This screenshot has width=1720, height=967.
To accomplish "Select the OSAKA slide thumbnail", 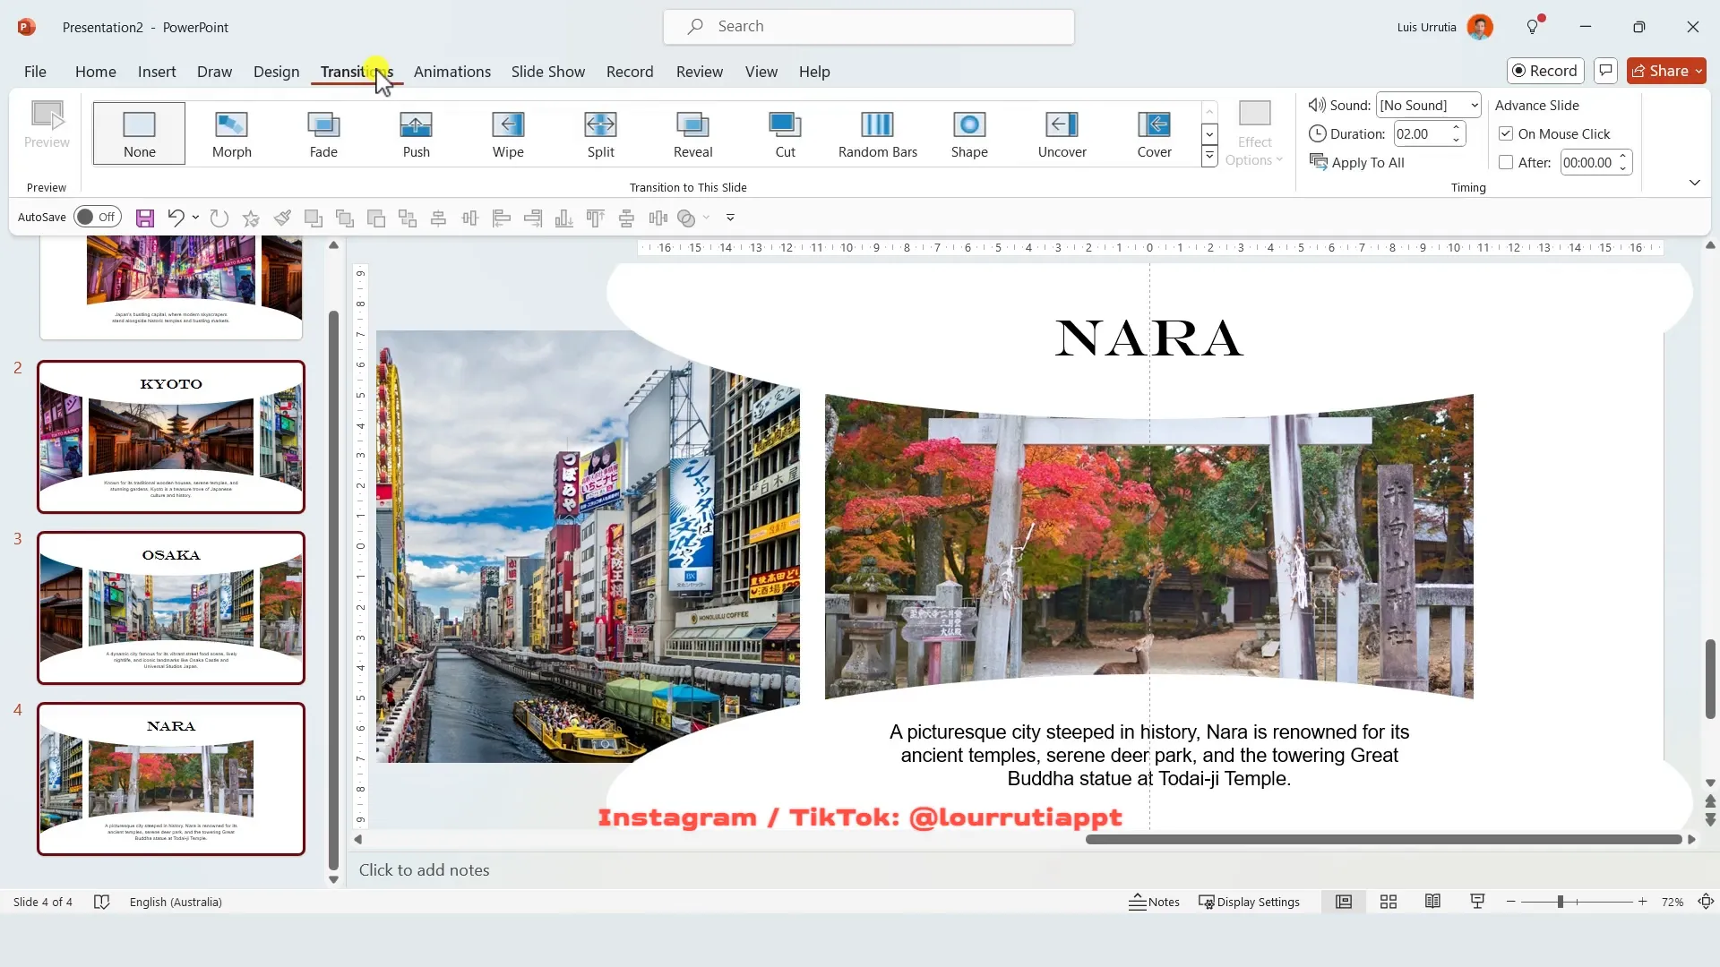I will click(x=171, y=608).
